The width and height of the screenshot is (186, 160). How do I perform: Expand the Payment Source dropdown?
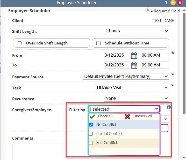pos(126,77)
